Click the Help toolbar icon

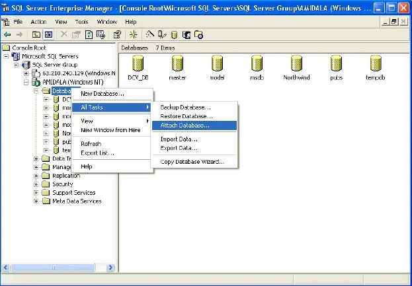(117, 34)
